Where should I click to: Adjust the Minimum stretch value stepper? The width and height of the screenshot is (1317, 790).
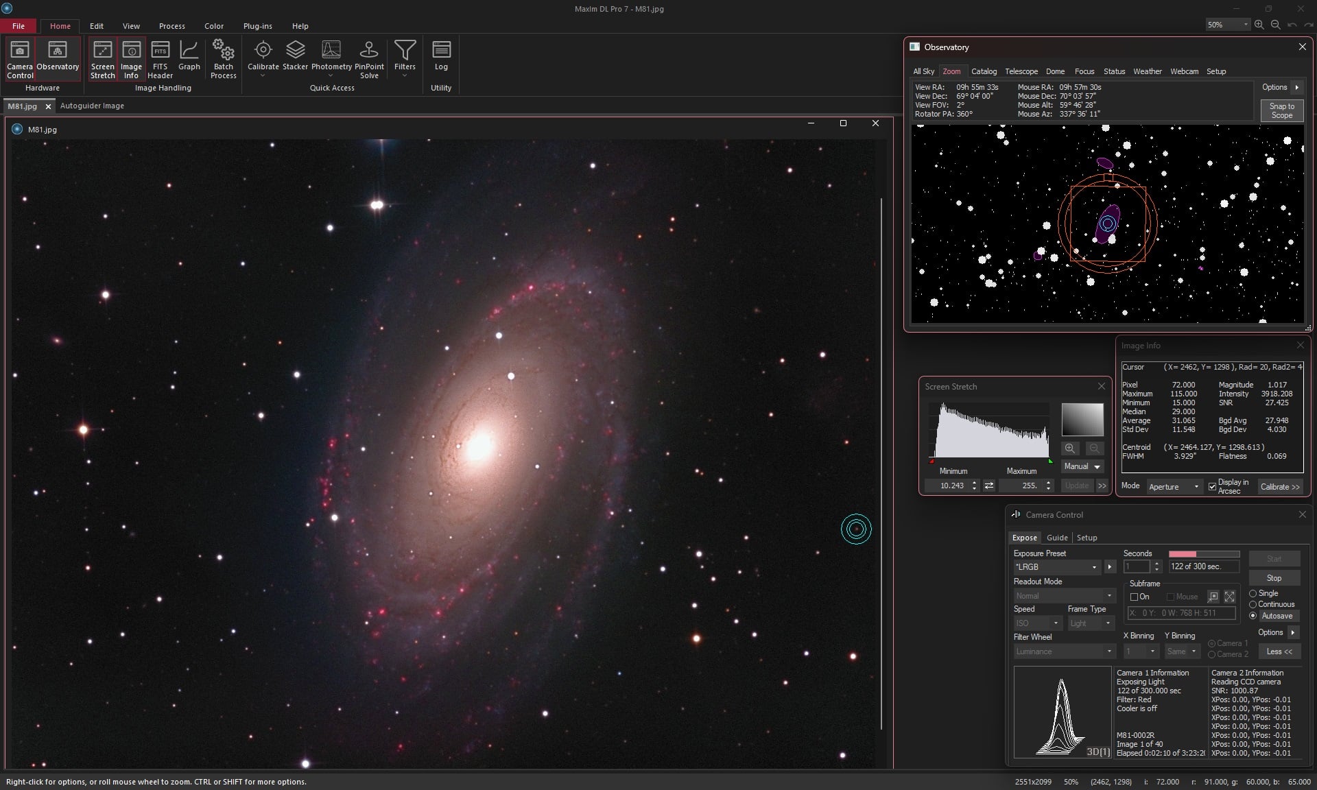[974, 486]
